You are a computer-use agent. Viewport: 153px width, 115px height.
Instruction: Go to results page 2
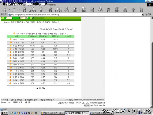tap(41, 88)
